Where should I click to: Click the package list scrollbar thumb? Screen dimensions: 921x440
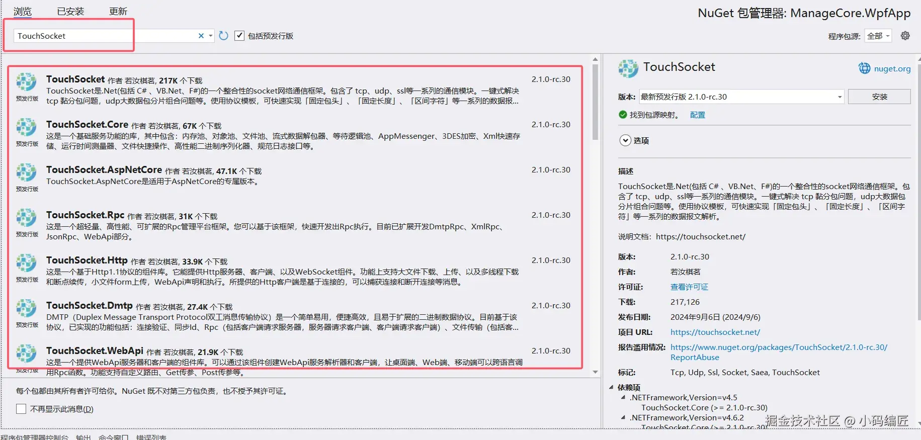[595, 102]
